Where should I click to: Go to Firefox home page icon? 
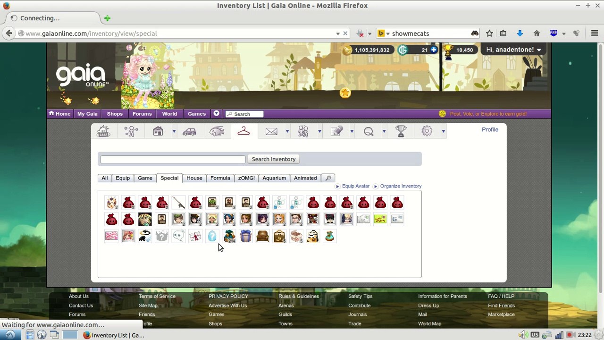537,34
